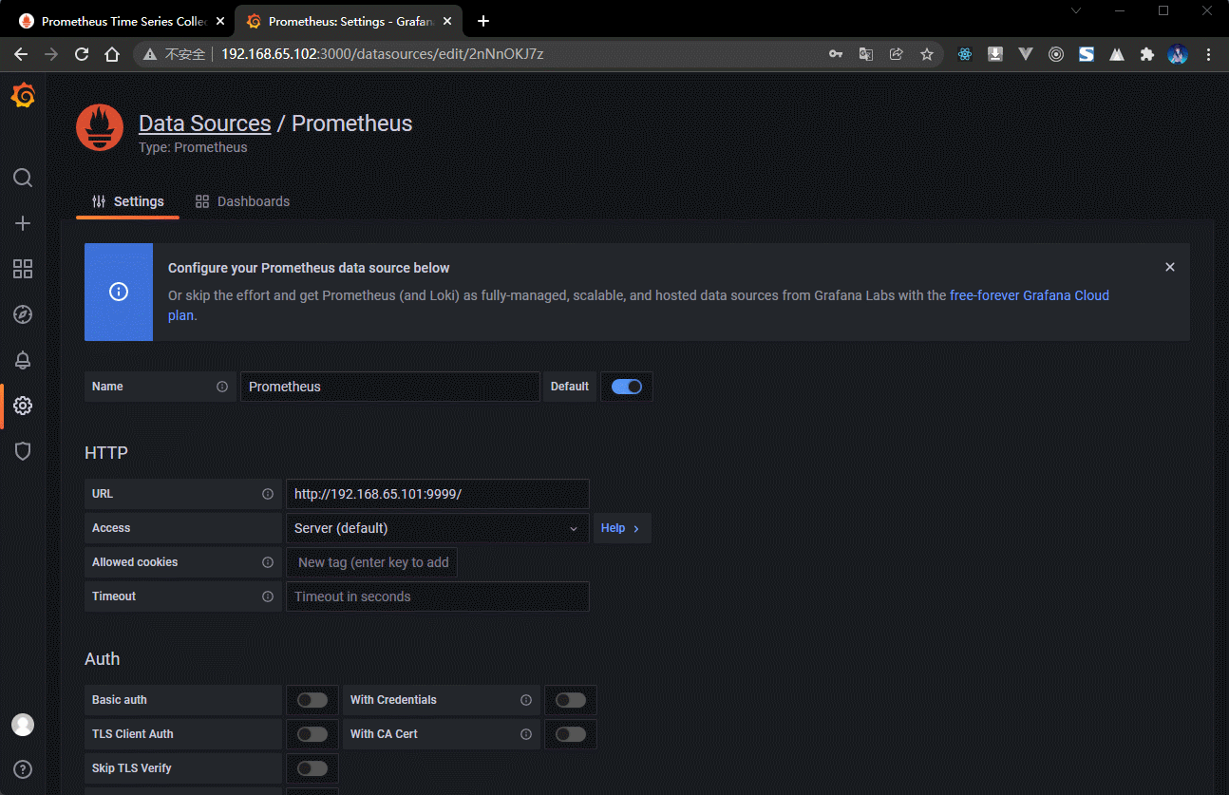1229x795 pixels.
Task: Open the Configuration gear in sidebar
Action: tap(23, 406)
